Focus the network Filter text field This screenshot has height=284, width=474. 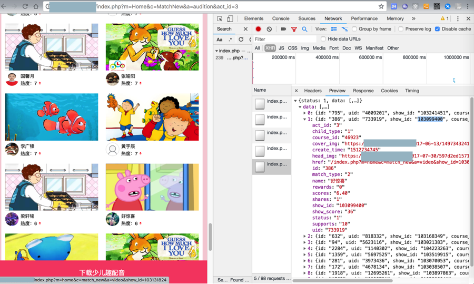(x=284, y=39)
